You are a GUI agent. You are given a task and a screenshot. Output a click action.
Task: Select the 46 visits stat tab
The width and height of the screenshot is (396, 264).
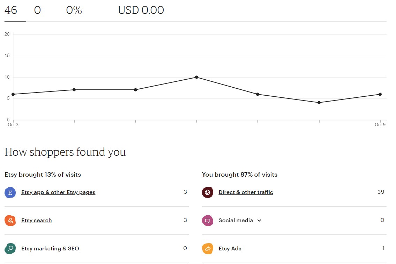click(x=11, y=10)
